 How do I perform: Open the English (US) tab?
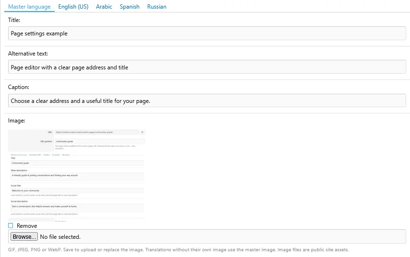(73, 7)
